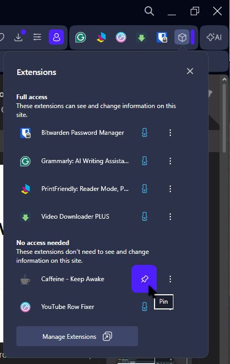Click Caffeine coffee cup icon
Viewport: 230px width, 364px height.
click(25, 279)
